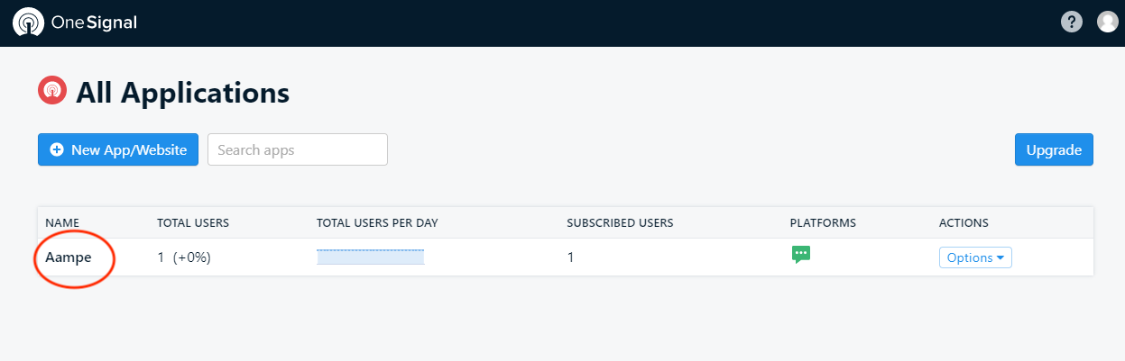Click the green chat platform icon
Screen dimensions: 1125x361
click(801, 255)
